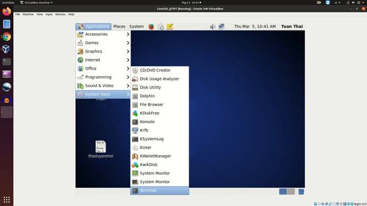Expand the Games submenu arrow
The width and height of the screenshot is (367, 206).
point(128,43)
